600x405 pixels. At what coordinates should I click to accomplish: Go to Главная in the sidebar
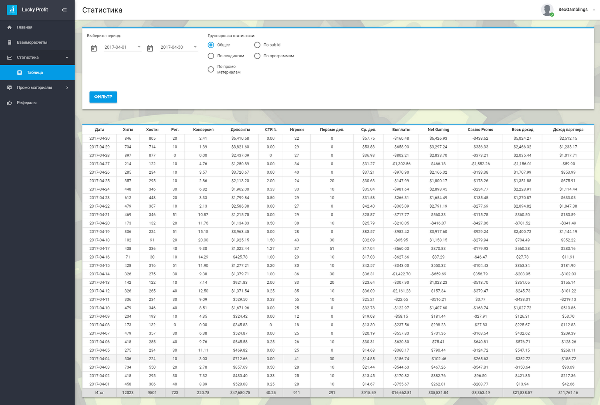click(37, 27)
